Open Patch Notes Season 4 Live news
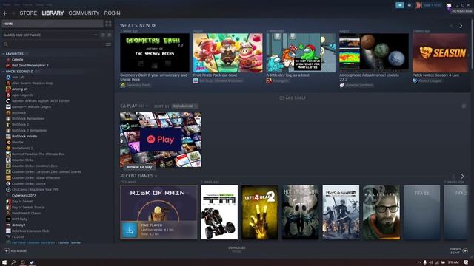474x266 pixels. coord(441,52)
